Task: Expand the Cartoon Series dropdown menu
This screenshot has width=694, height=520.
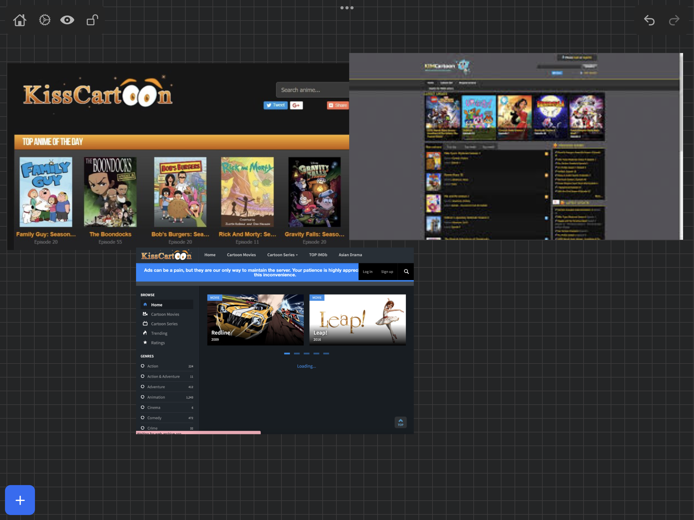Action: 282,255
